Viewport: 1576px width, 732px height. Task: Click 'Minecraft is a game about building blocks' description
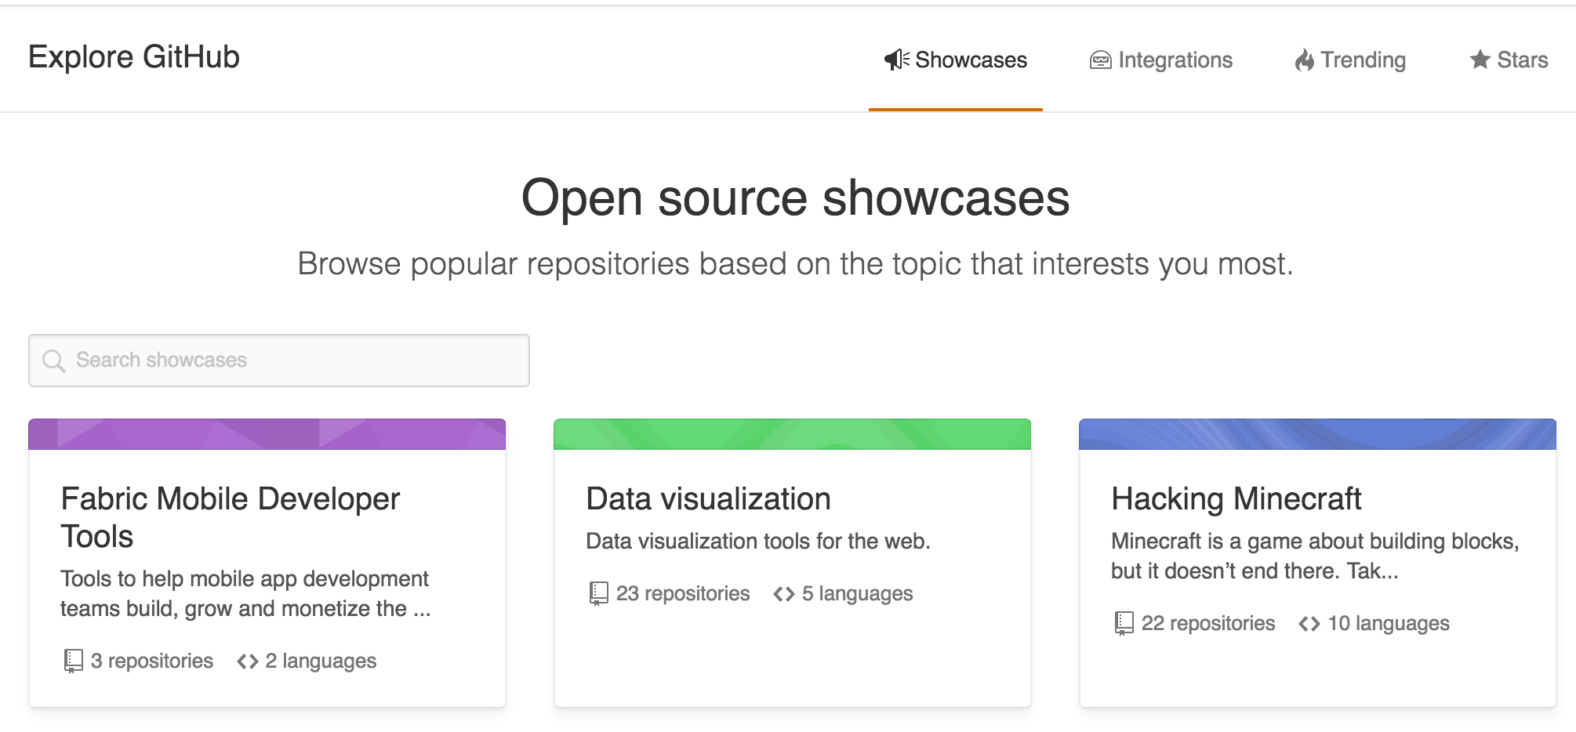coord(1315,556)
